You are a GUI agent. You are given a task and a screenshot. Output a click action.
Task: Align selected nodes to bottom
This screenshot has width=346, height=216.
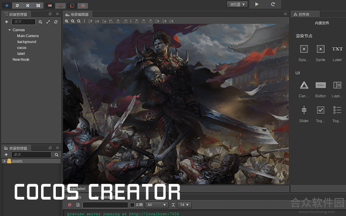104,21
